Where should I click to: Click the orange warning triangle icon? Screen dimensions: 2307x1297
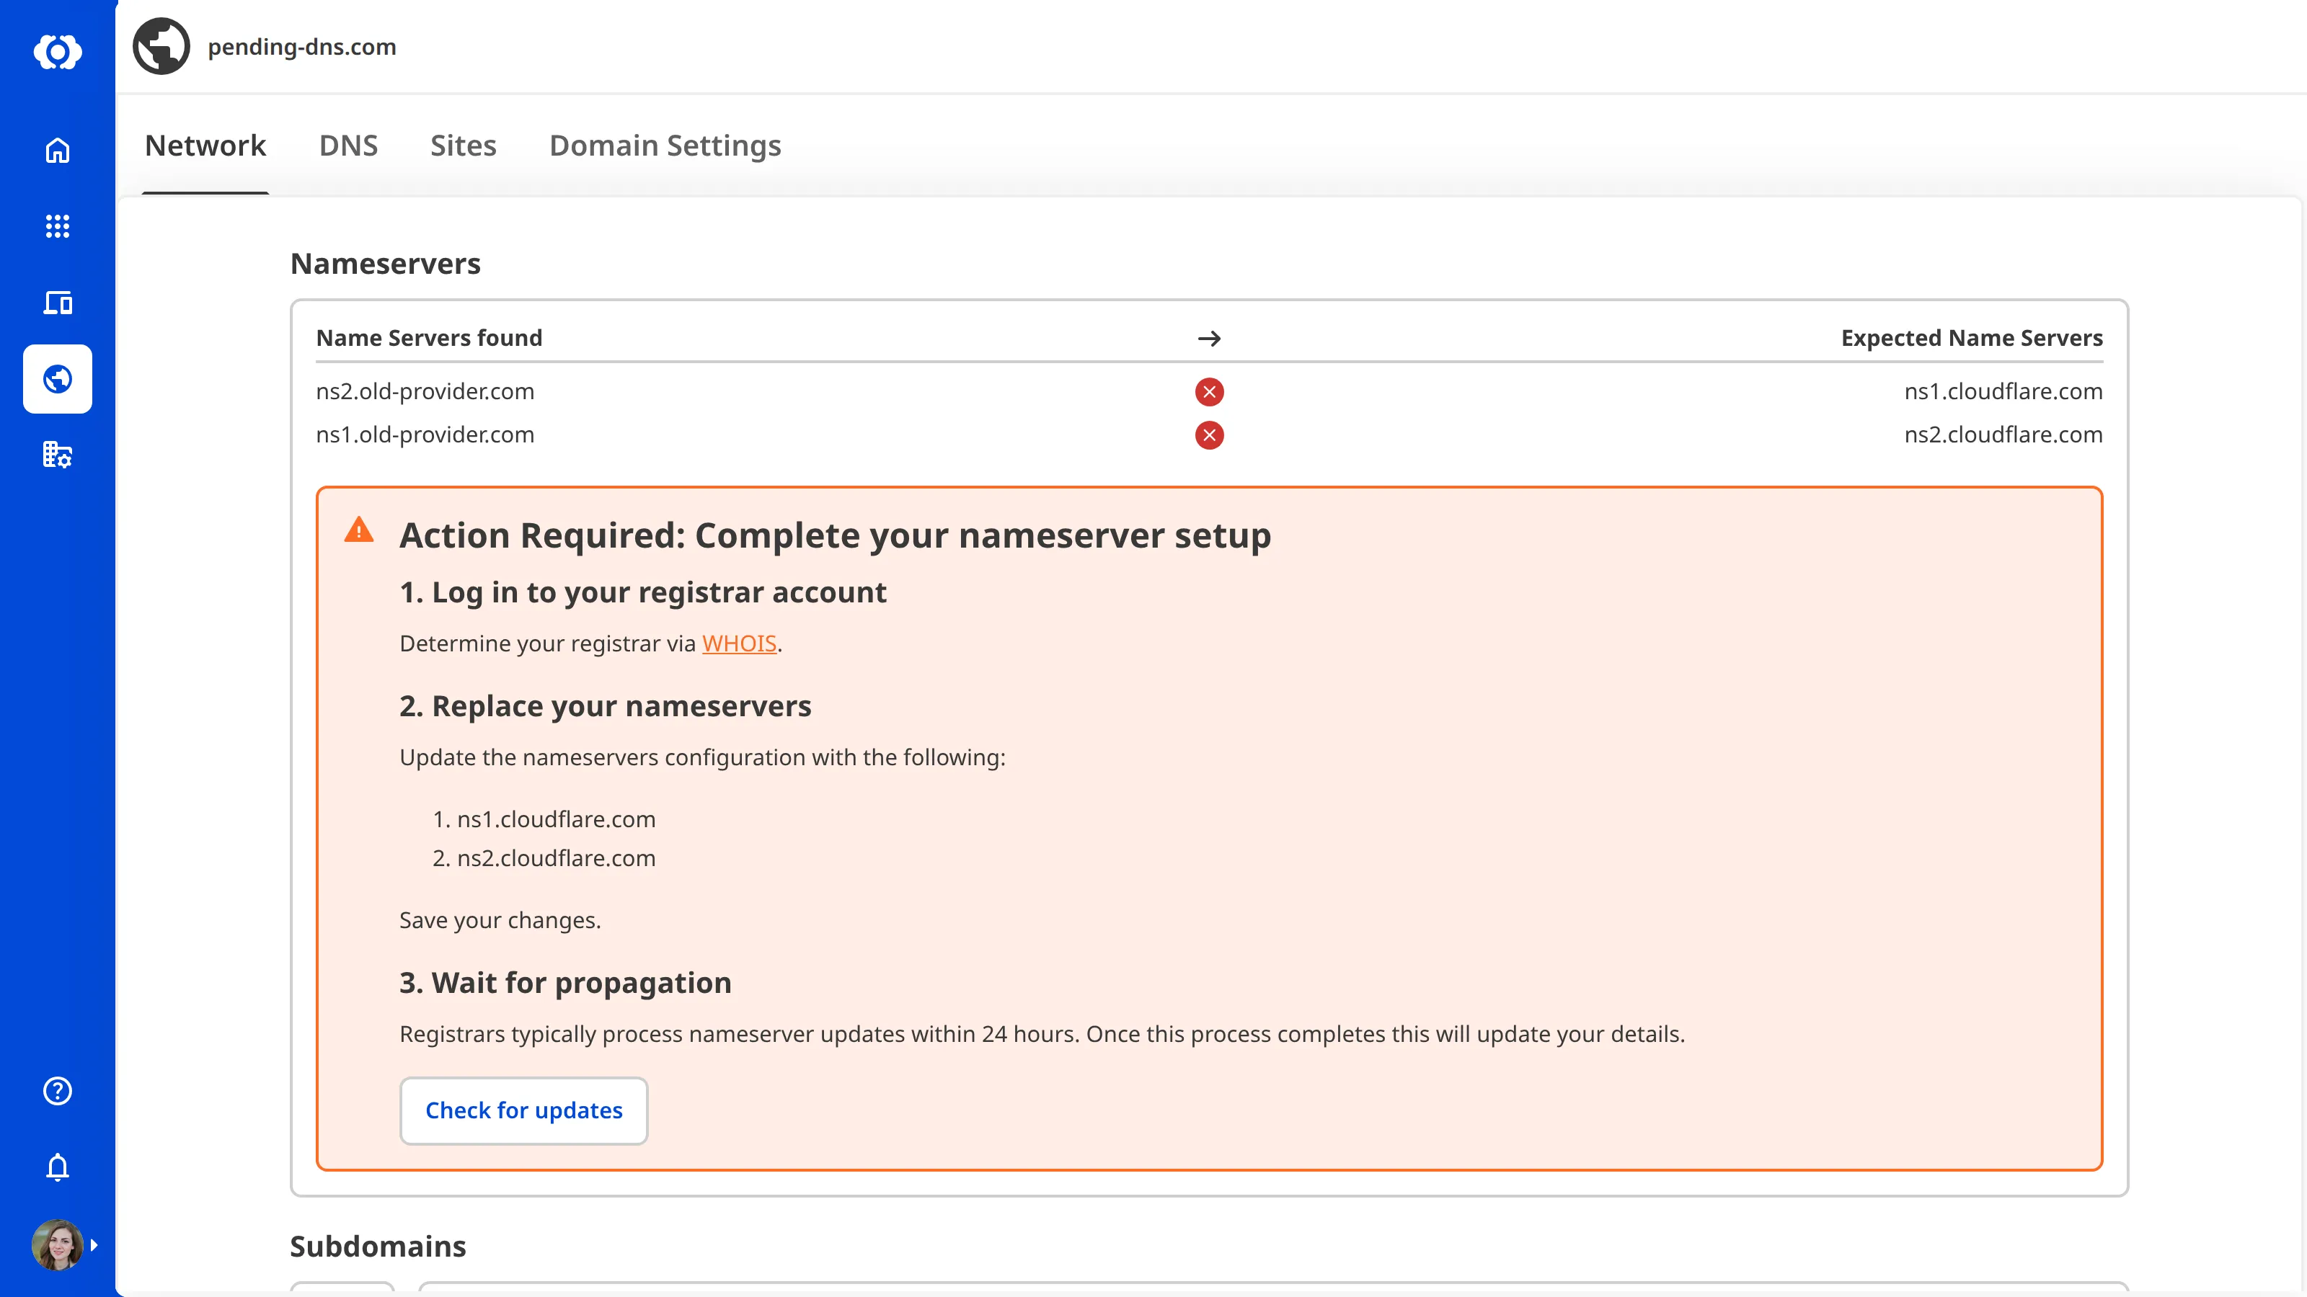[359, 530]
